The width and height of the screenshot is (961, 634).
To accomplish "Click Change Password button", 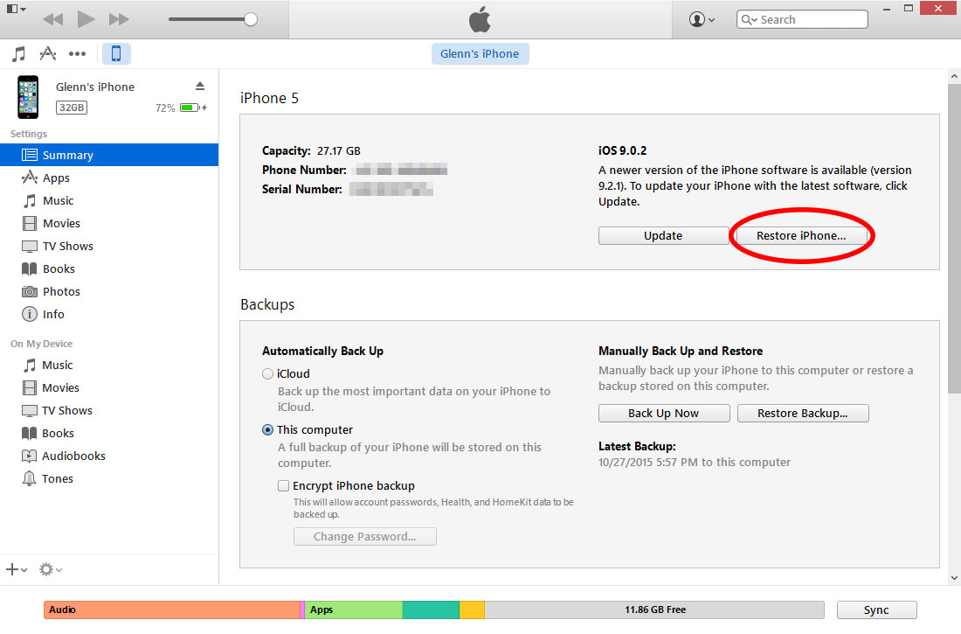I will click(x=364, y=536).
